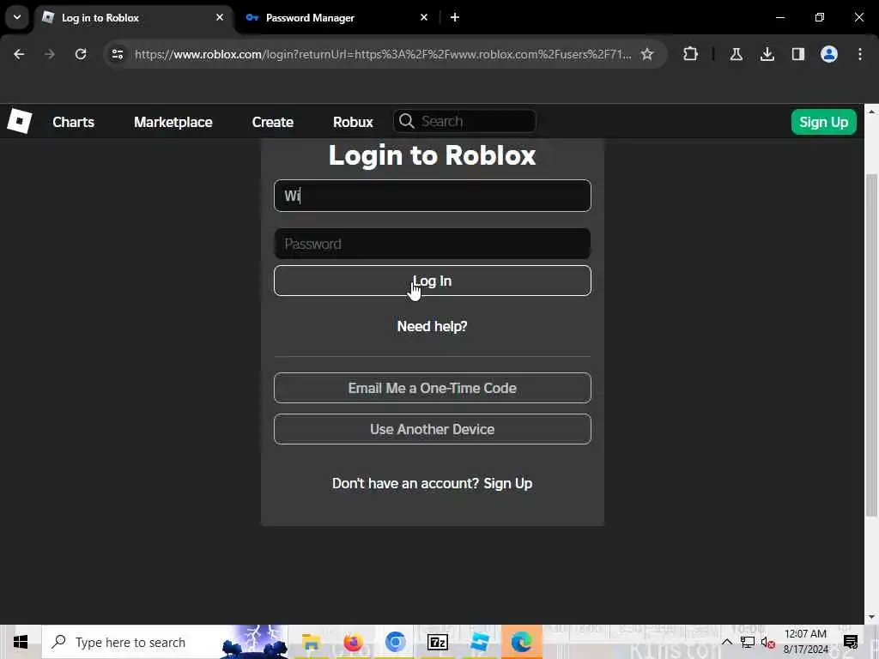This screenshot has width=879, height=659.
Task: Show hidden system tray icons
Action: [726, 642]
